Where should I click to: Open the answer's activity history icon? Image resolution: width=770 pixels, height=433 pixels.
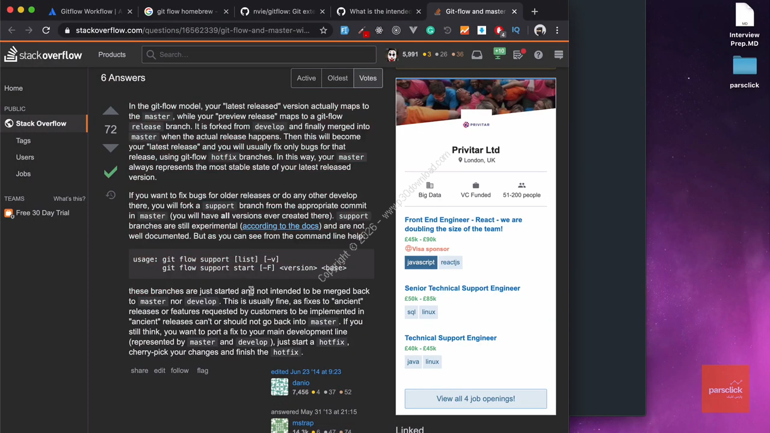click(x=111, y=195)
